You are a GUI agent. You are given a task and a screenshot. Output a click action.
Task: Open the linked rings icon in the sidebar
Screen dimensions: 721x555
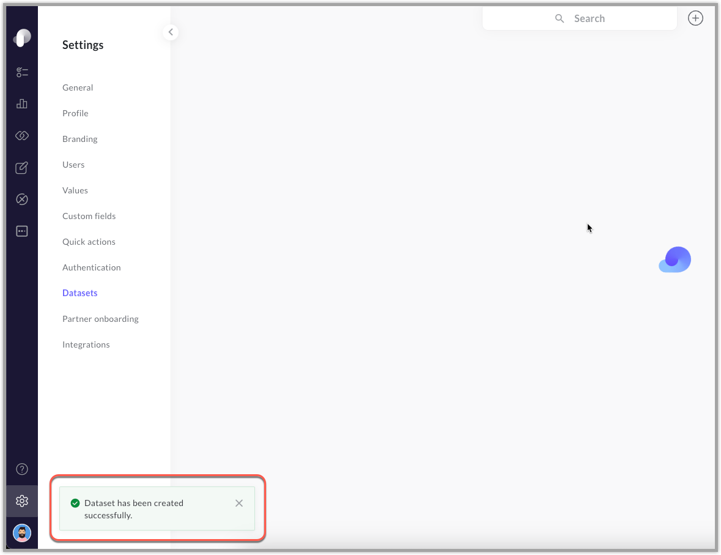tap(22, 136)
